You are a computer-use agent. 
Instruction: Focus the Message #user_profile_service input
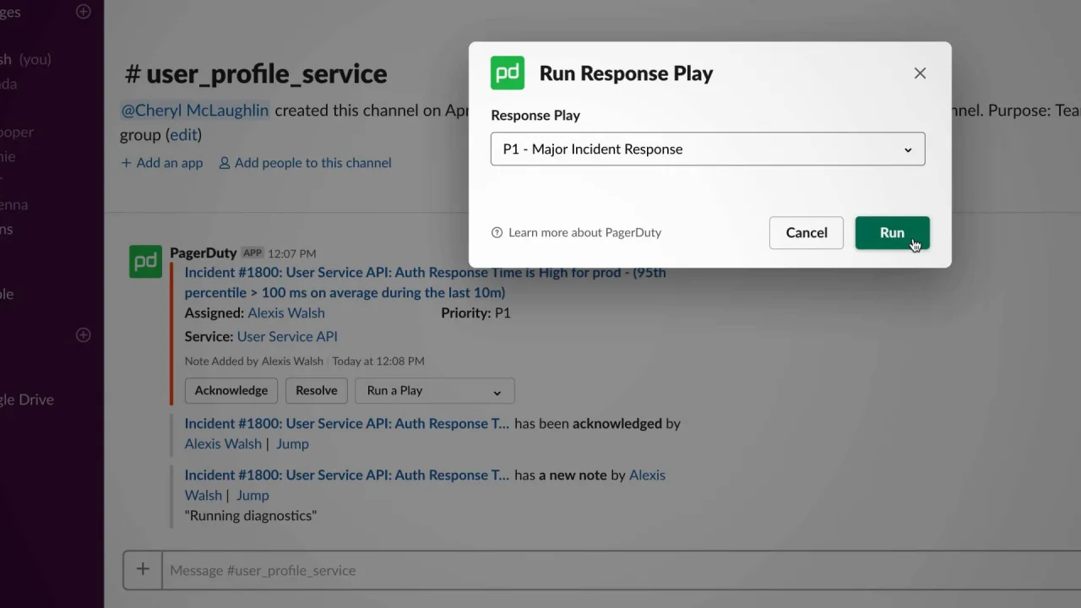point(621,570)
